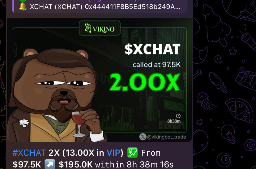Open the @vikingbot_trade handle

click(x=166, y=137)
